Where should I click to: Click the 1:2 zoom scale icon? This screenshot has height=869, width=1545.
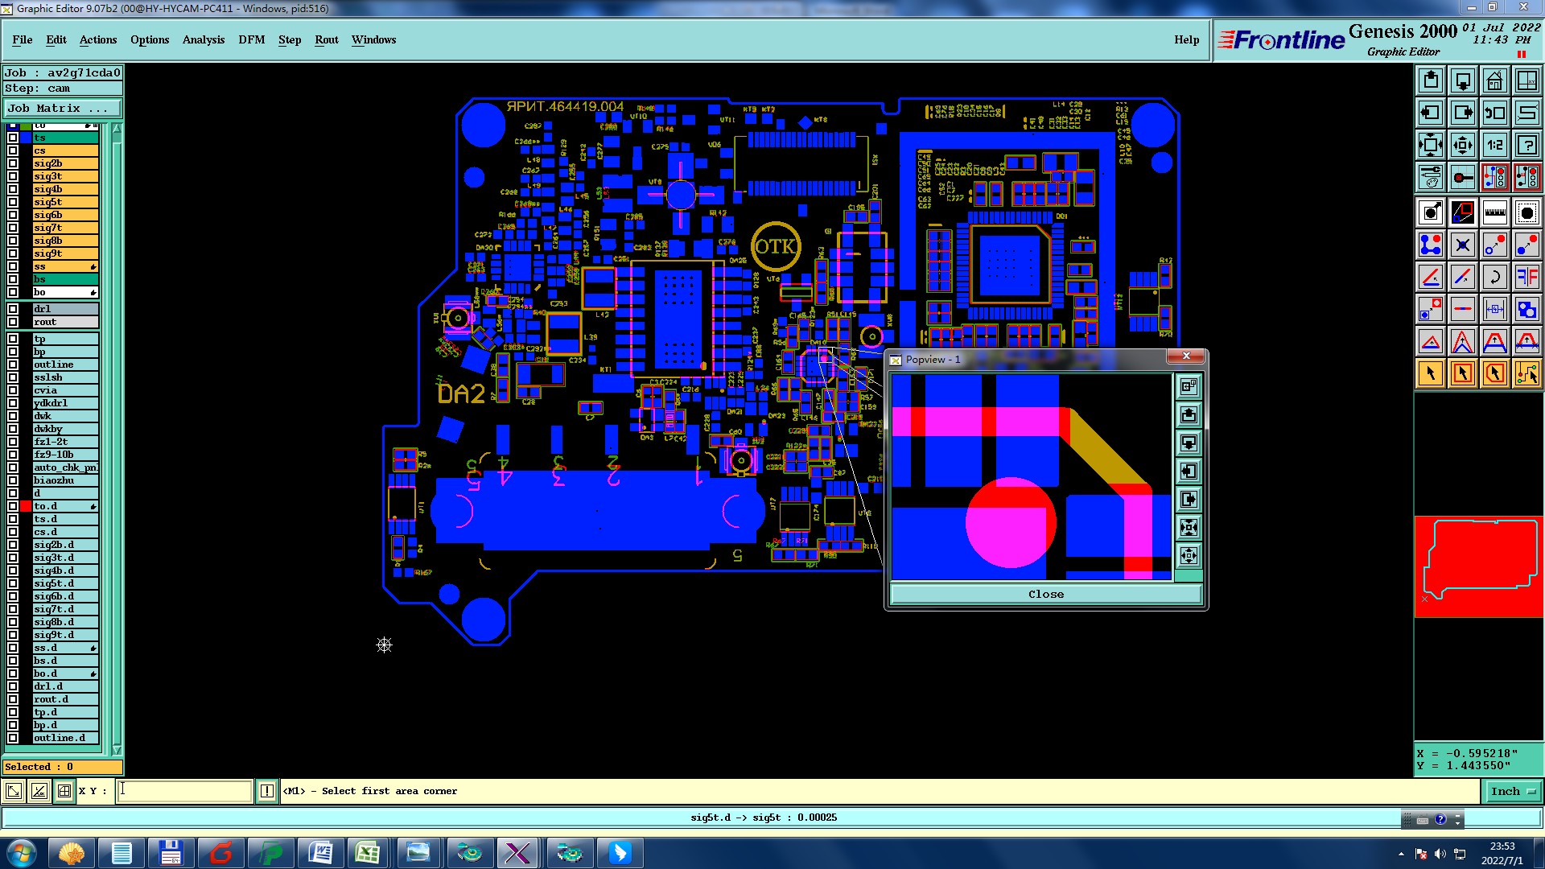(x=1494, y=145)
